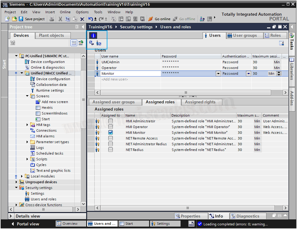
Task: Click the Undo arrow icon
Action: click(90, 19)
